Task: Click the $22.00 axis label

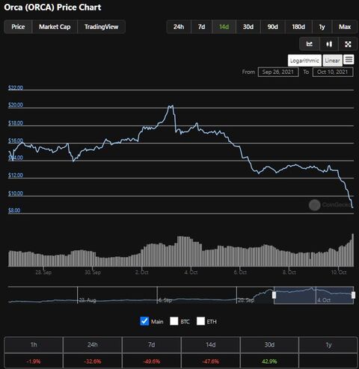Action: click(16, 87)
